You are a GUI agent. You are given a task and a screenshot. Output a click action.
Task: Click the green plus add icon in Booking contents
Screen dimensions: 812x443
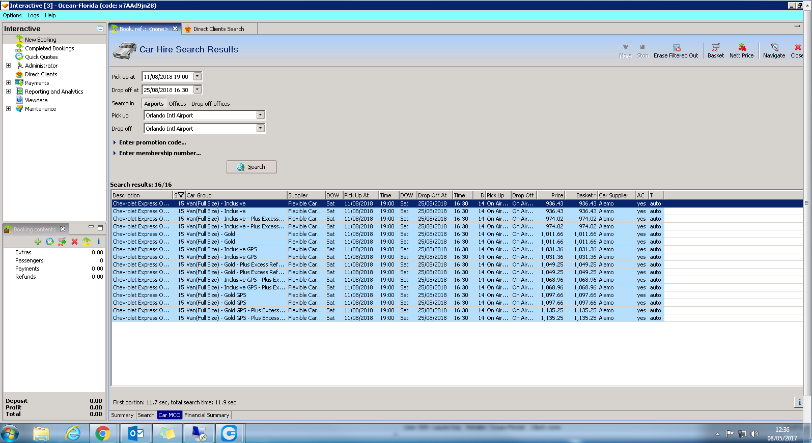coord(38,242)
